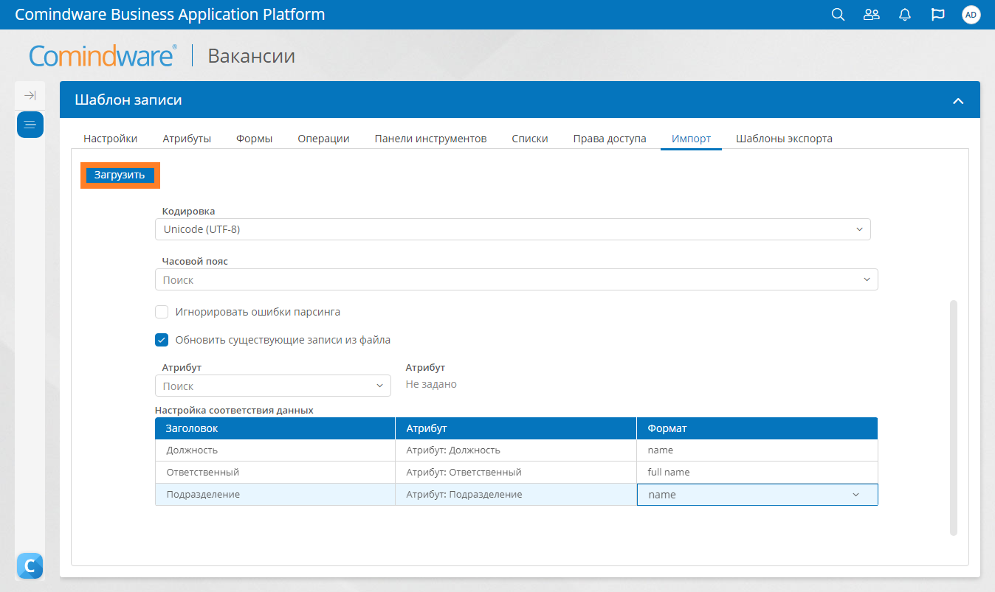Open the users group icon
Viewport: 995px width, 592px height.
(x=872, y=15)
